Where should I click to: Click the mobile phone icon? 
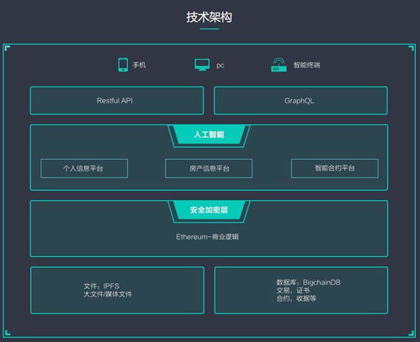click(x=123, y=65)
